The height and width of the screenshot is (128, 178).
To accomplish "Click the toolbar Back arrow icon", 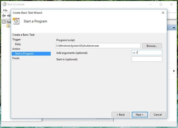I will tap(4, 16).
